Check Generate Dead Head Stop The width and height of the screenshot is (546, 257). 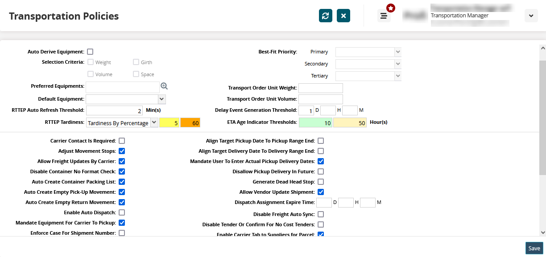321,182
